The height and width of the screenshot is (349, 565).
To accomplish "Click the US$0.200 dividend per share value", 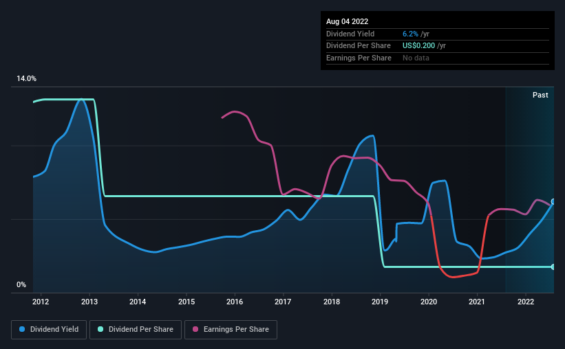I will 418,46.
